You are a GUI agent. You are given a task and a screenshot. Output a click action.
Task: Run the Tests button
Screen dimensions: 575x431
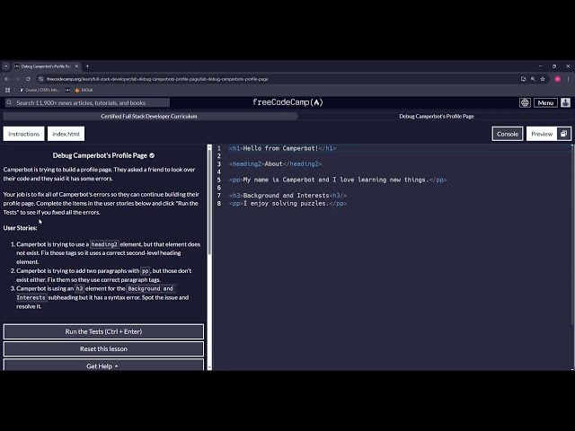(103, 331)
